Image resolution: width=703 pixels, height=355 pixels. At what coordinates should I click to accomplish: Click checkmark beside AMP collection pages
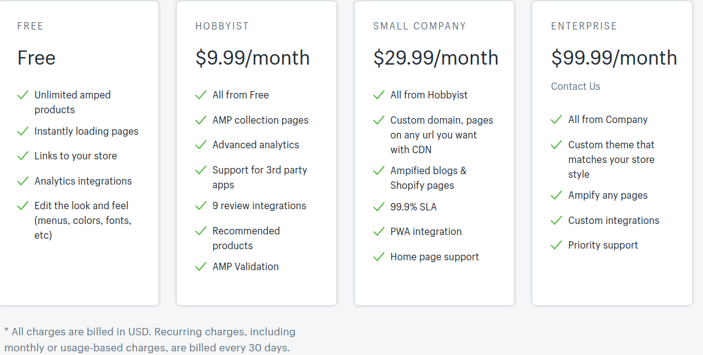[x=201, y=120]
